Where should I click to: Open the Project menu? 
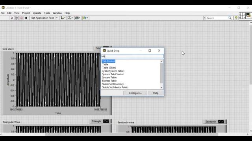(x=26, y=13)
